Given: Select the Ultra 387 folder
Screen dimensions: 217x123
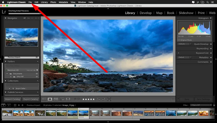Looking at the screenshot, I should (20, 77).
